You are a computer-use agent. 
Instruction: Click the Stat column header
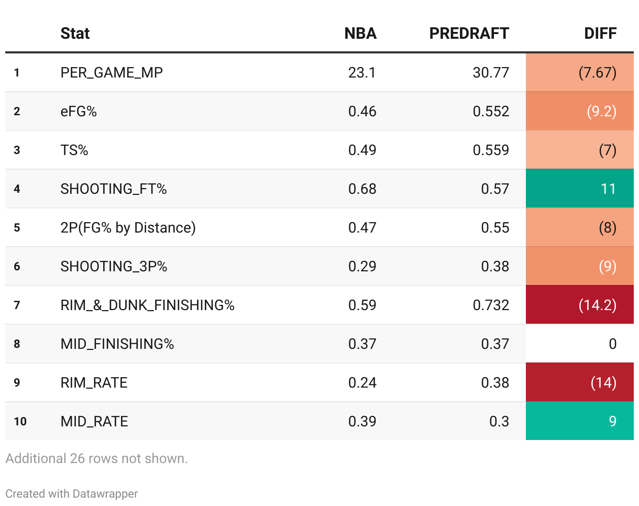coord(75,34)
